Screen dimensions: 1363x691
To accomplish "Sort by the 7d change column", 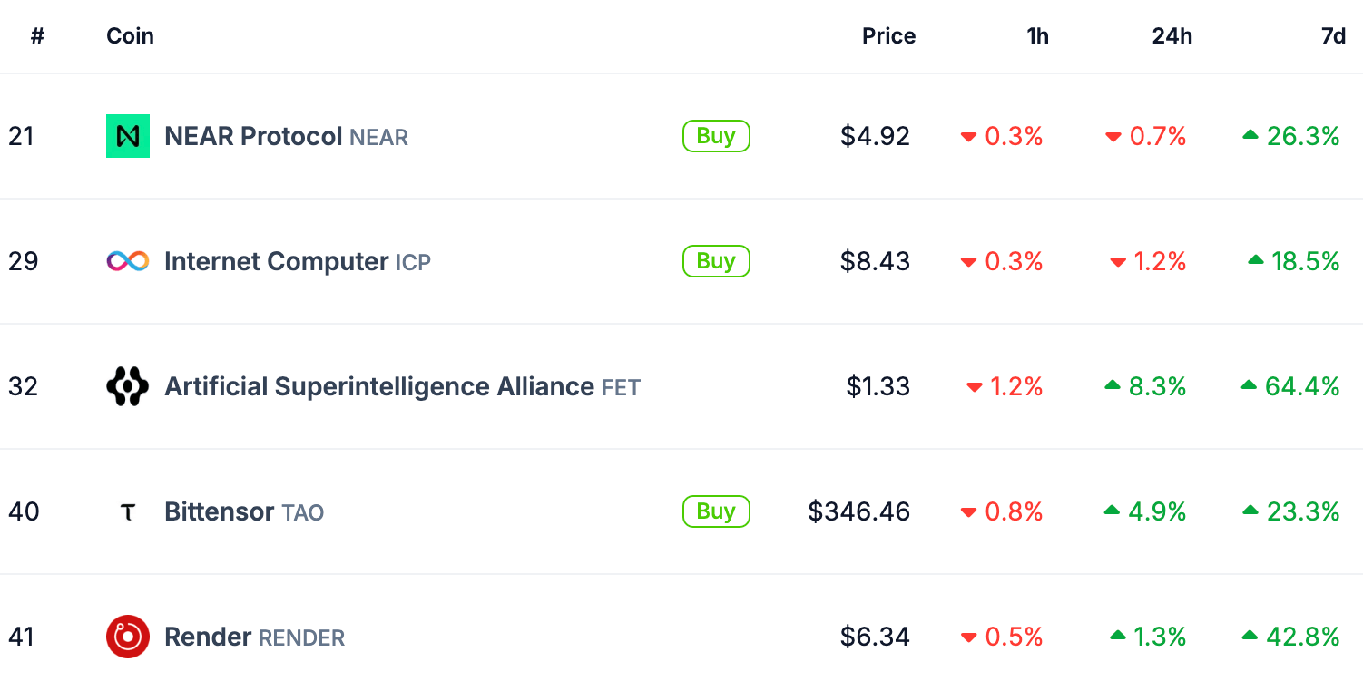I will coord(1333,36).
